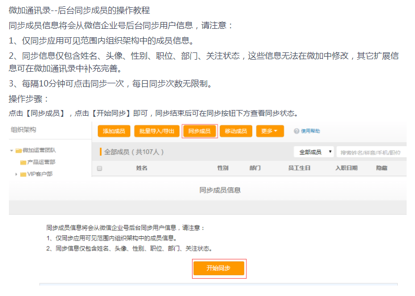
Task: Collapse the 微加运营团队 tree node
Action: [12, 150]
